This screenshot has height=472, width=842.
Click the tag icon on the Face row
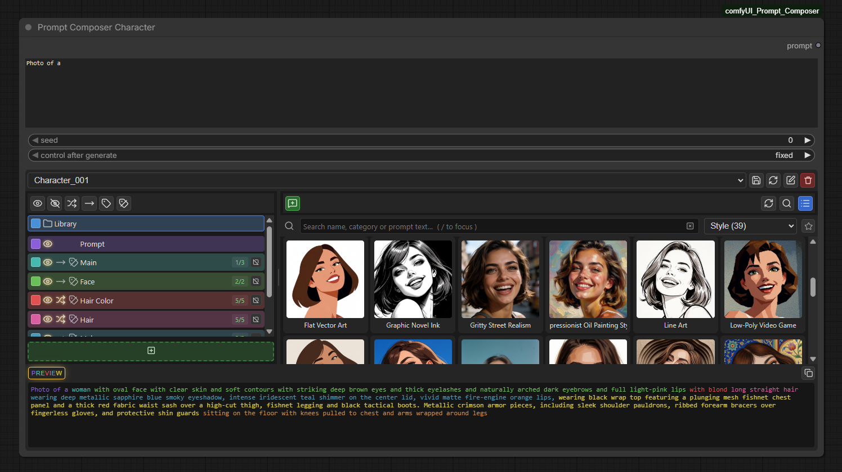pyautogui.click(x=74, y=281)
